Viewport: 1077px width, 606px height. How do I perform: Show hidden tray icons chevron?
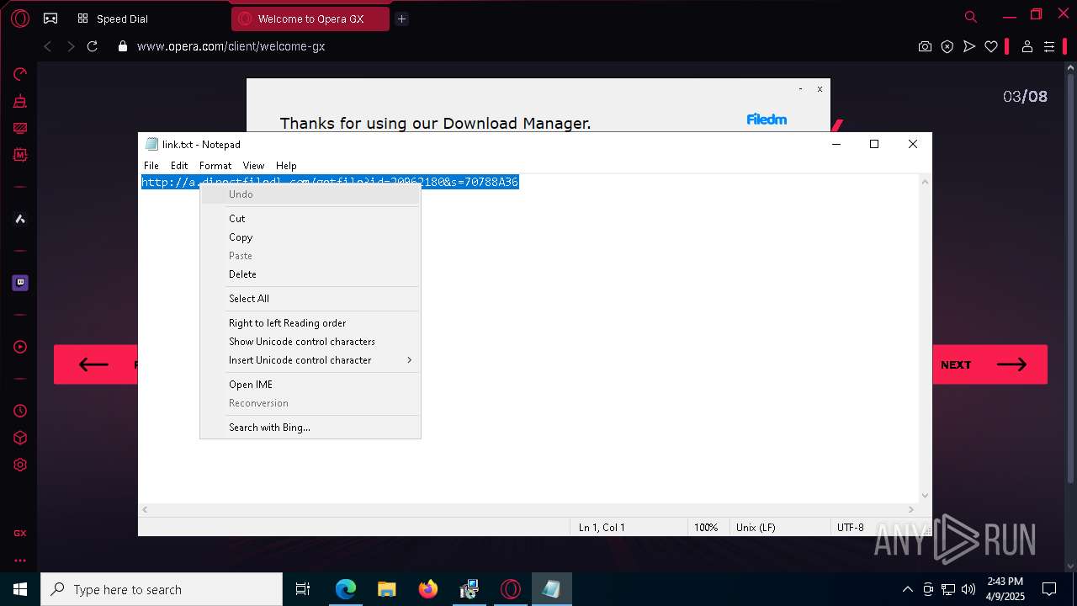click(x=907, y=589)
